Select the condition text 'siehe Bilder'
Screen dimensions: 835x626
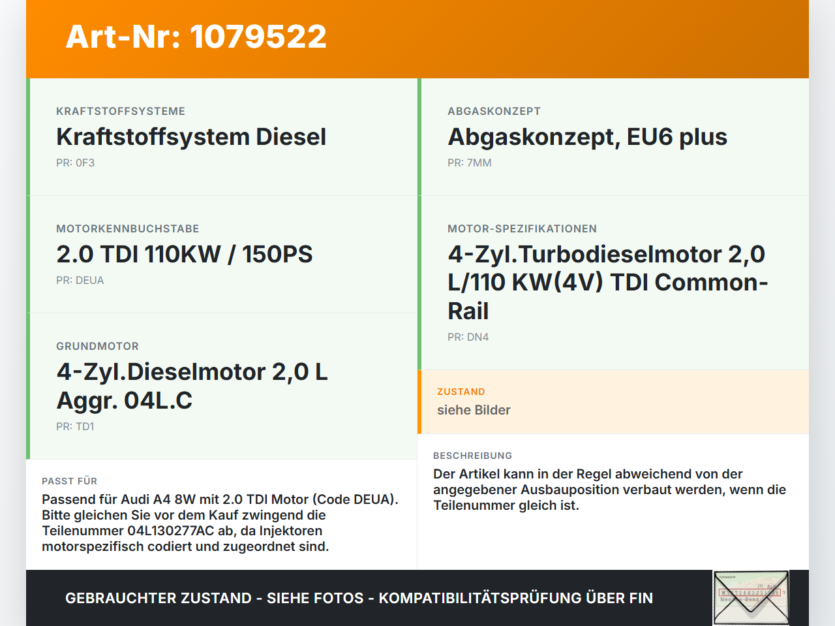point(474,410)
